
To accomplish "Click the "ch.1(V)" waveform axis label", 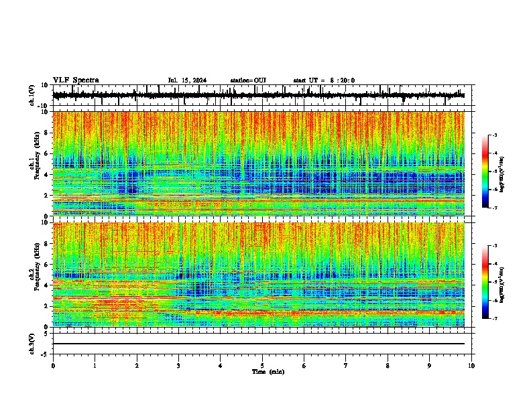I will [32, 95].
